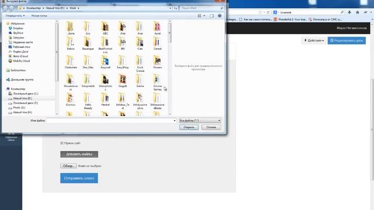Click Новый том (D:) in breadcrumb
The width and height of the screenshot is (374, 210).
pos(55,8)
